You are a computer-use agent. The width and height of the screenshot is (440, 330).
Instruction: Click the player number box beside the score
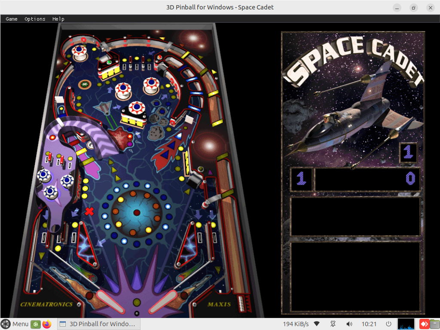301,179
